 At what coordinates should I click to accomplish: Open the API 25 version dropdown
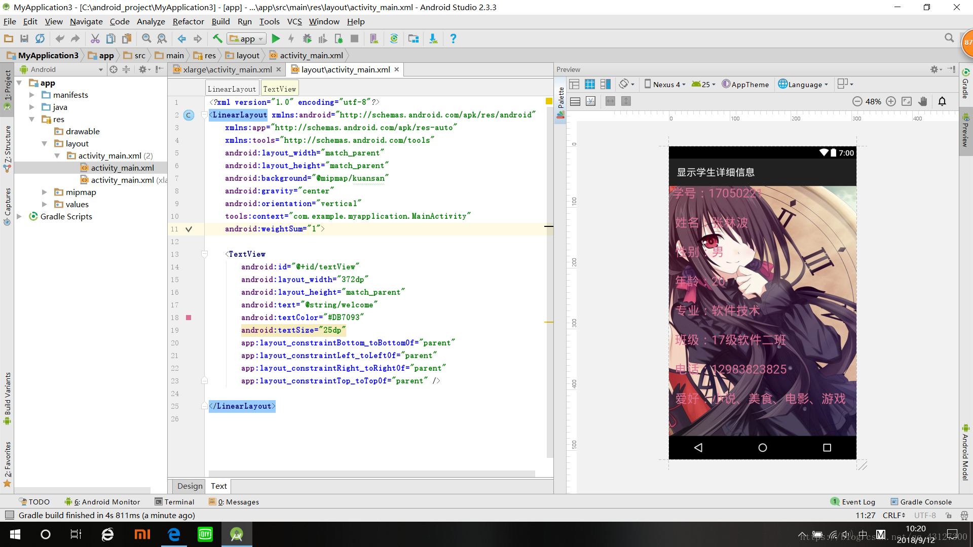pyautogui.click(x=703, y=84)
